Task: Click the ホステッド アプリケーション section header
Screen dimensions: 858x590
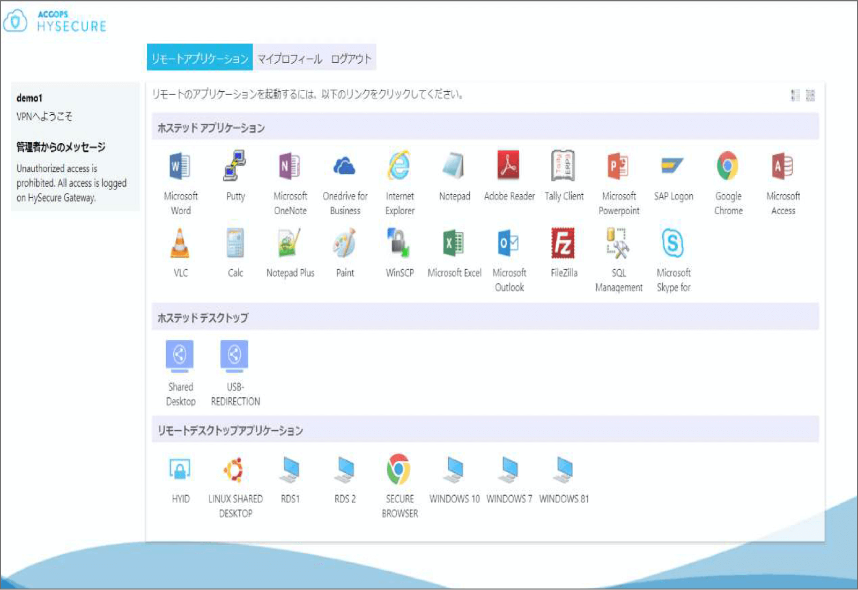Action: 485,128
